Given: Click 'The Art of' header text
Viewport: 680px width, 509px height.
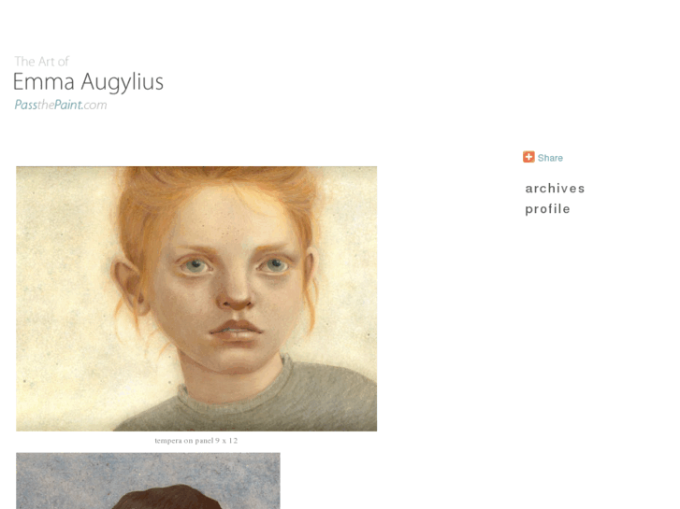Looking at the screenshot, I should (x=42, y=62).
